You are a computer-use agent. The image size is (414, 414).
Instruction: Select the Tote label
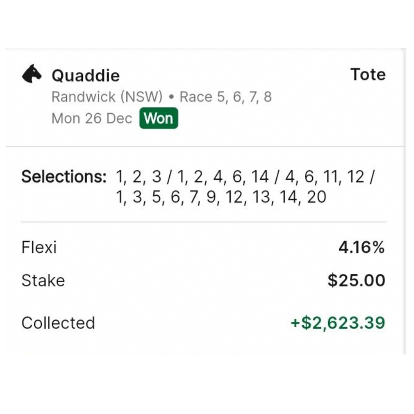[x=368, y=74]
